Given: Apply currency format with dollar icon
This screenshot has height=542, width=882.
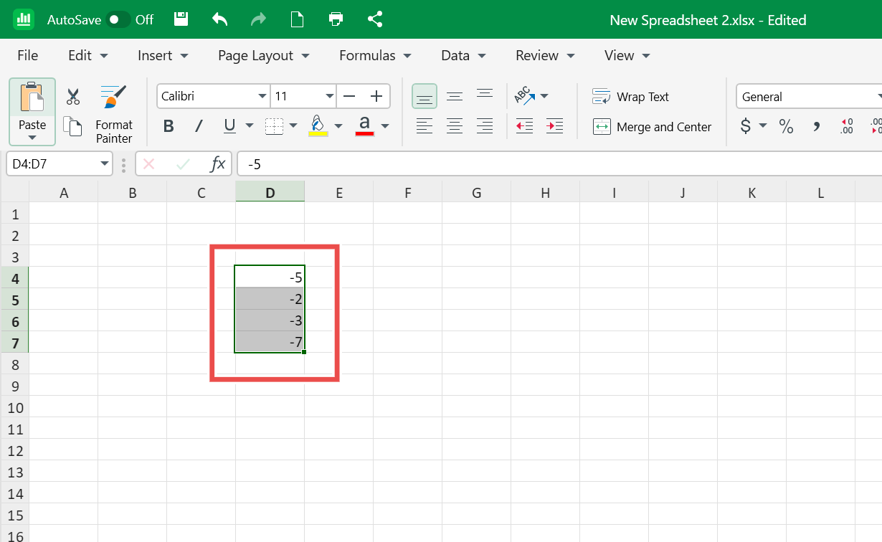Looking at the screenshot, I should click(746, 127).
